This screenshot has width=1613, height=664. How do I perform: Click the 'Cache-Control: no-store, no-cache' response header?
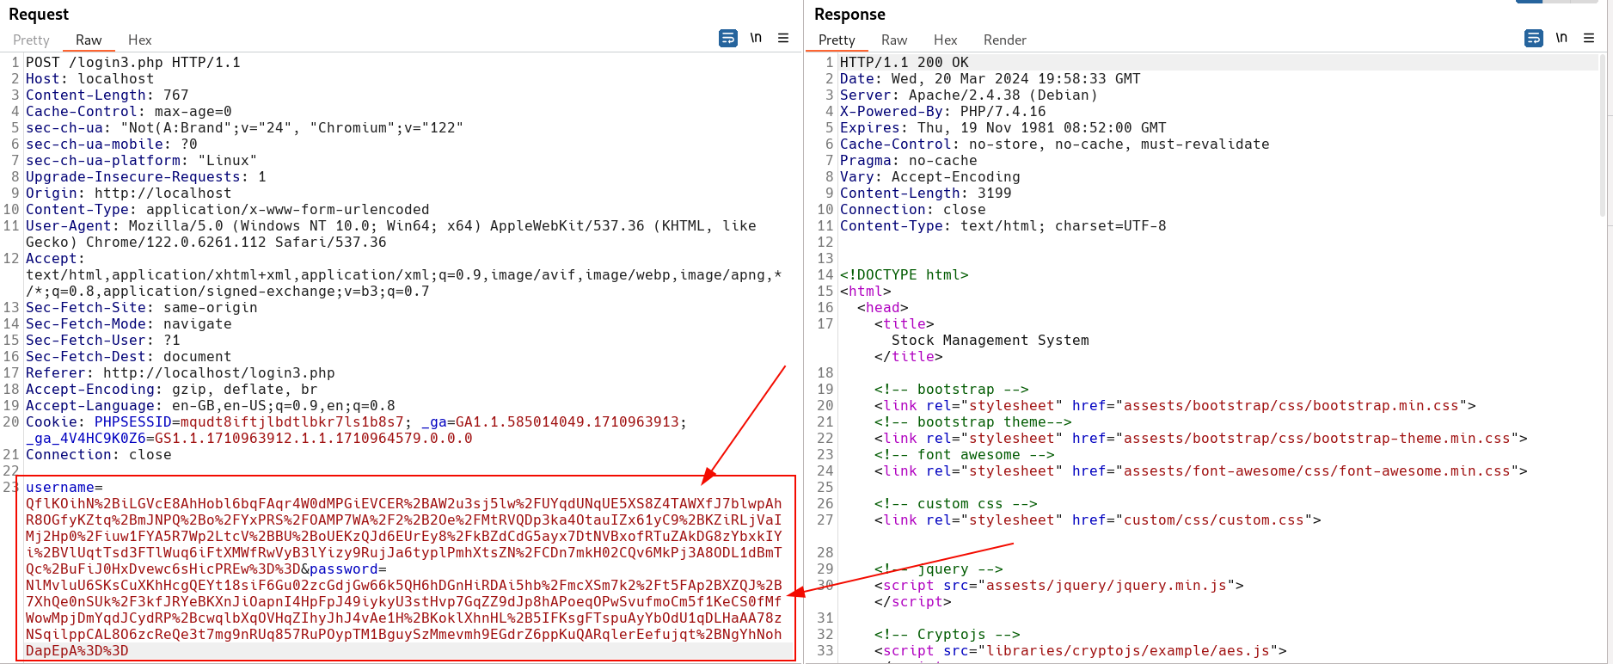(1055, 144)
